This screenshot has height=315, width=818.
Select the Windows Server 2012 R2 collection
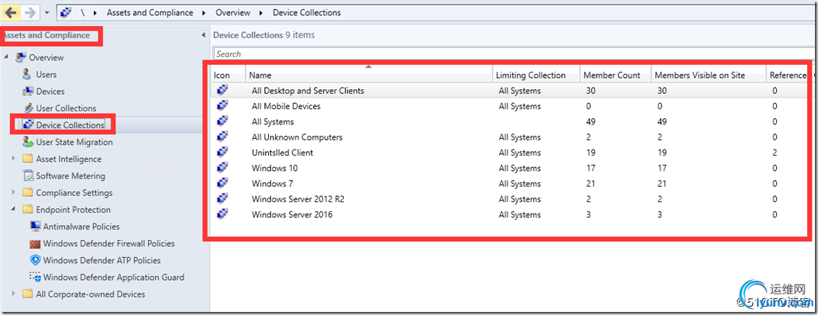tap(298, 199)
